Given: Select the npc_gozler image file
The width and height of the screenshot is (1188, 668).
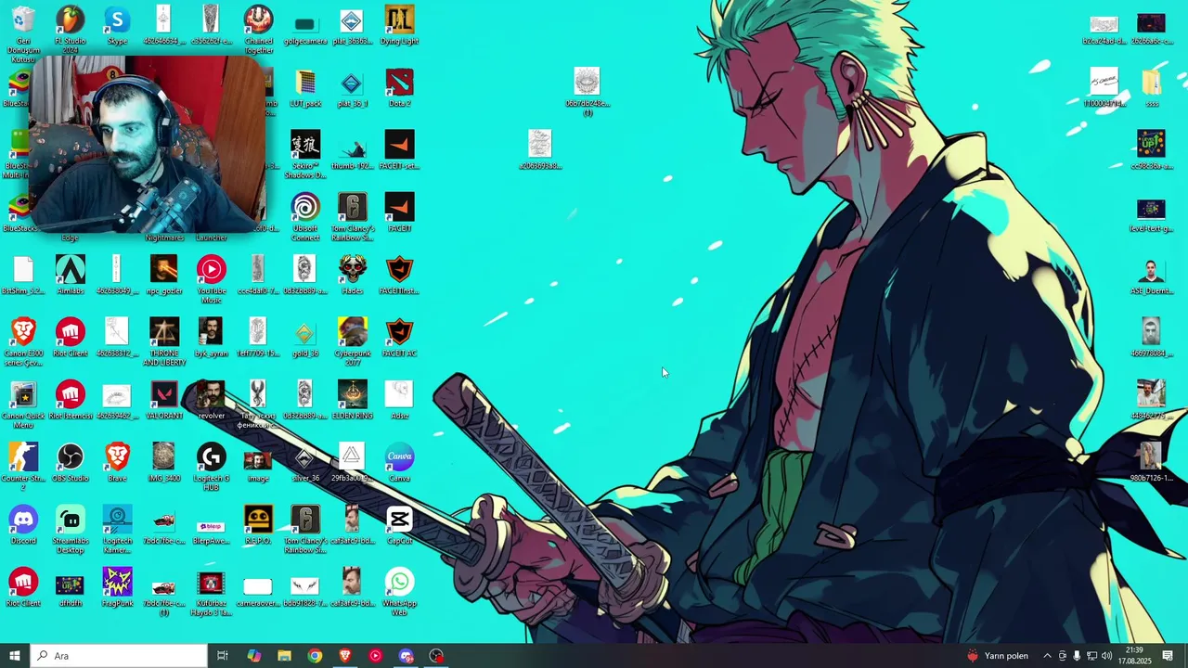Looking at the screenshot, I should point(164,276).
